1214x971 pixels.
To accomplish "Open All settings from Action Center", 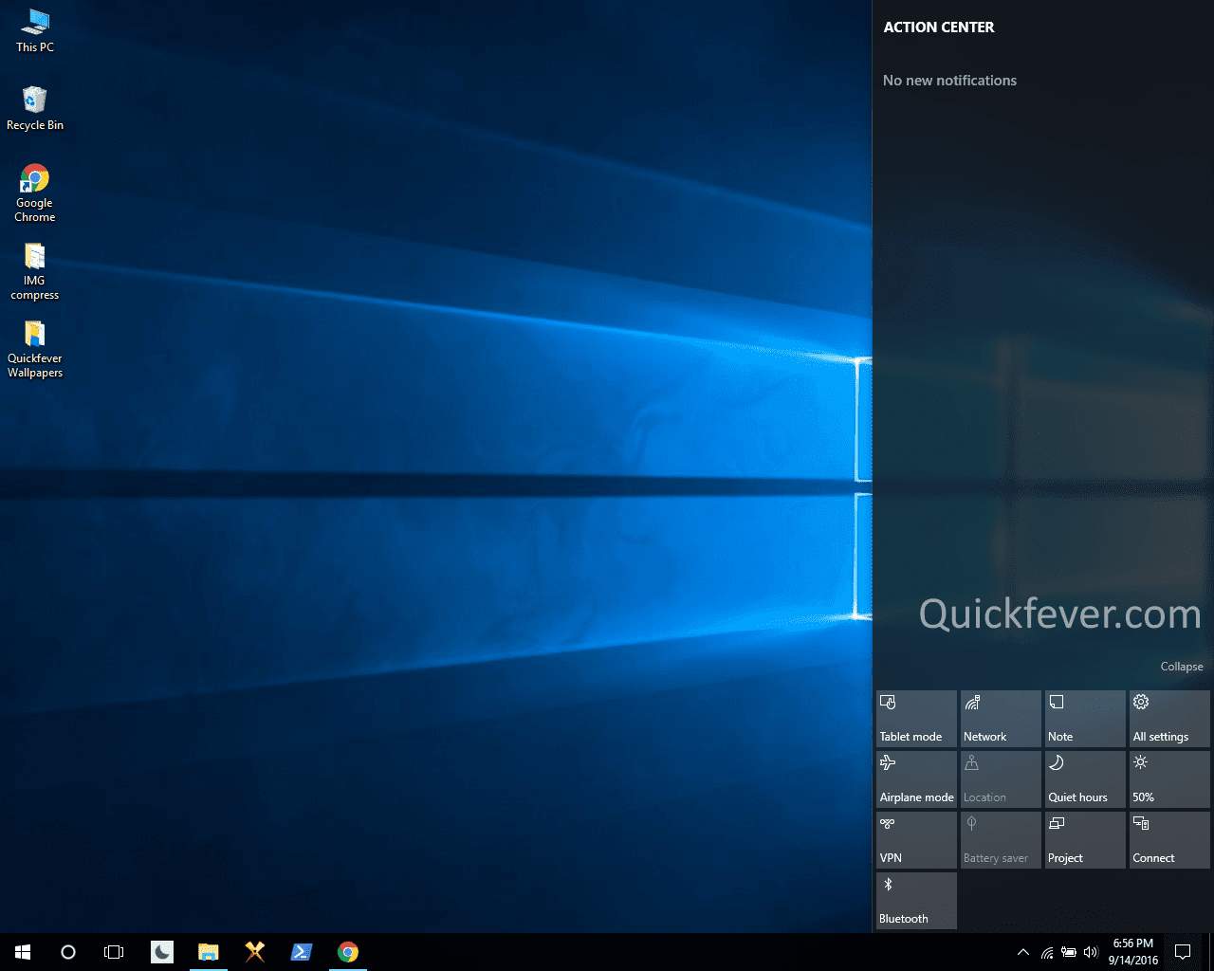I will (1169, 719).
